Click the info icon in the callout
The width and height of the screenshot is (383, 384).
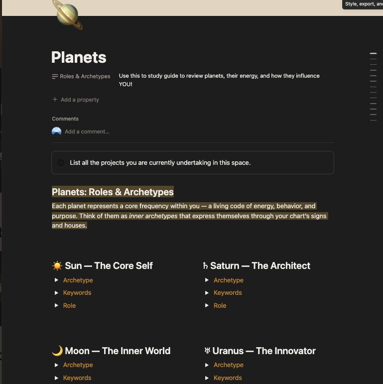[x=61, y=162]
